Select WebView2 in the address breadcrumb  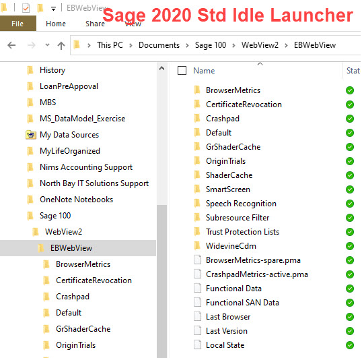[260, 45]
